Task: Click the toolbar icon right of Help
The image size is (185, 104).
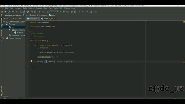Action: [91, 12]
